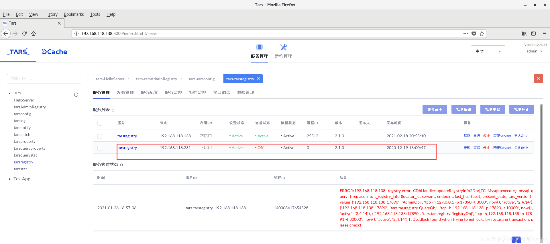Click 编辑 for node 192.168.118.138

click(x=467, y=136)
